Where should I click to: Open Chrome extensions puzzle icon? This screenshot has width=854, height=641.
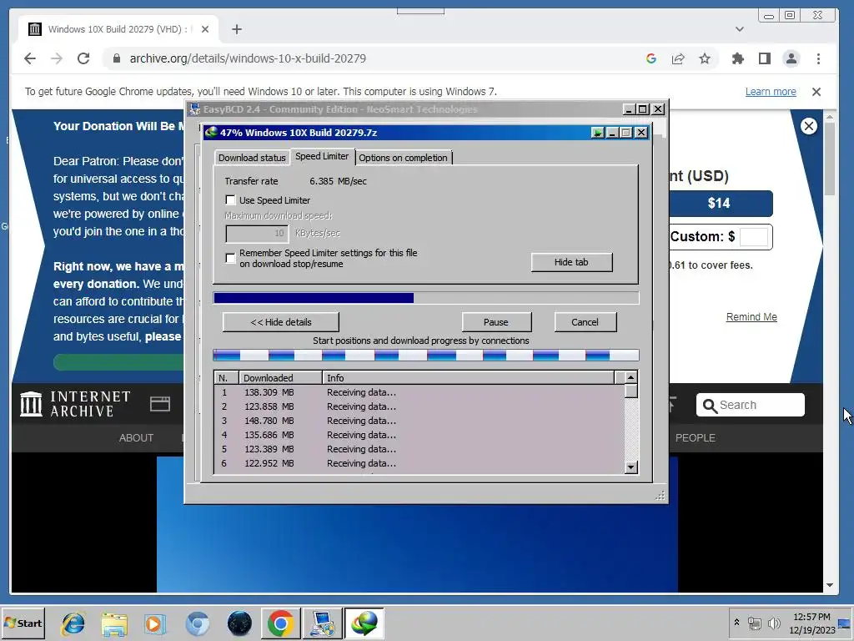[x=738, y=58]
